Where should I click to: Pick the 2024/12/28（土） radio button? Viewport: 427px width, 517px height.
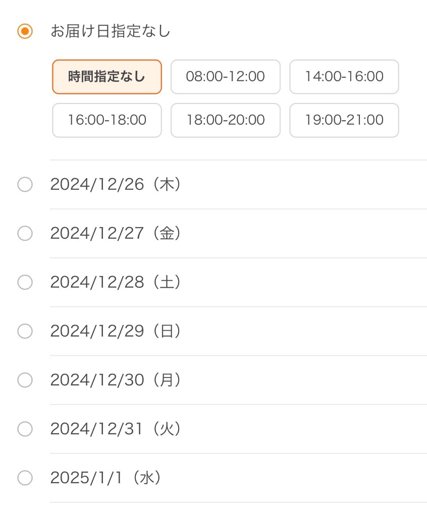(25, 282)
